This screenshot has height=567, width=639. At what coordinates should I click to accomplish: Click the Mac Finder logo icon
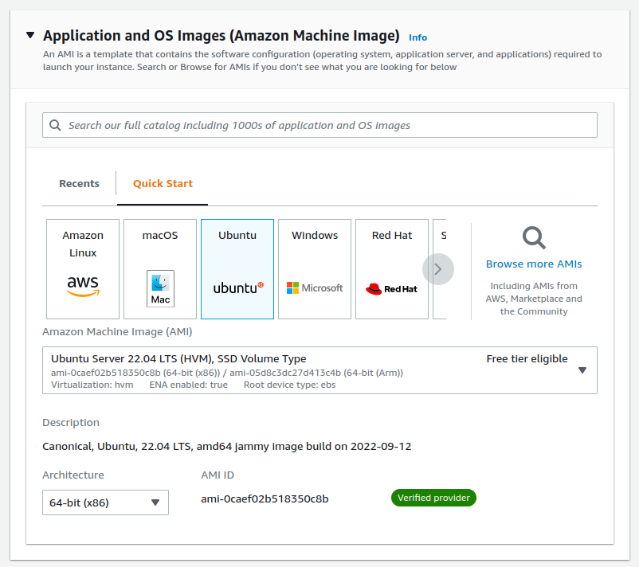[161, 288]
